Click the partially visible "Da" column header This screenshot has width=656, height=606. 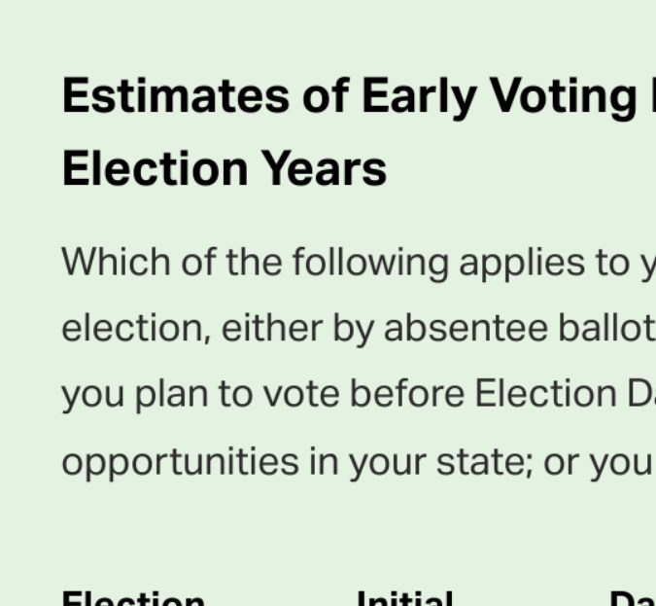coord(632,597)
